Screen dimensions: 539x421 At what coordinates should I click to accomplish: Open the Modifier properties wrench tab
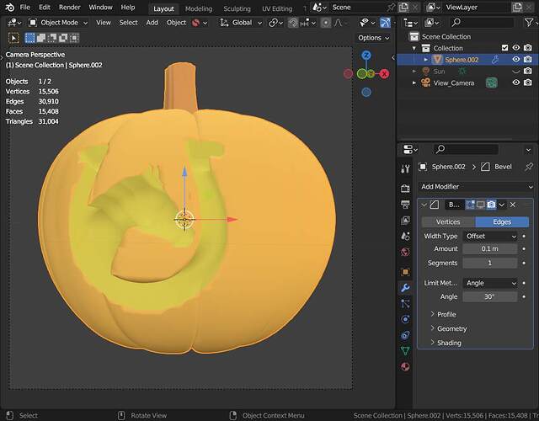click(x=405, y=288)
